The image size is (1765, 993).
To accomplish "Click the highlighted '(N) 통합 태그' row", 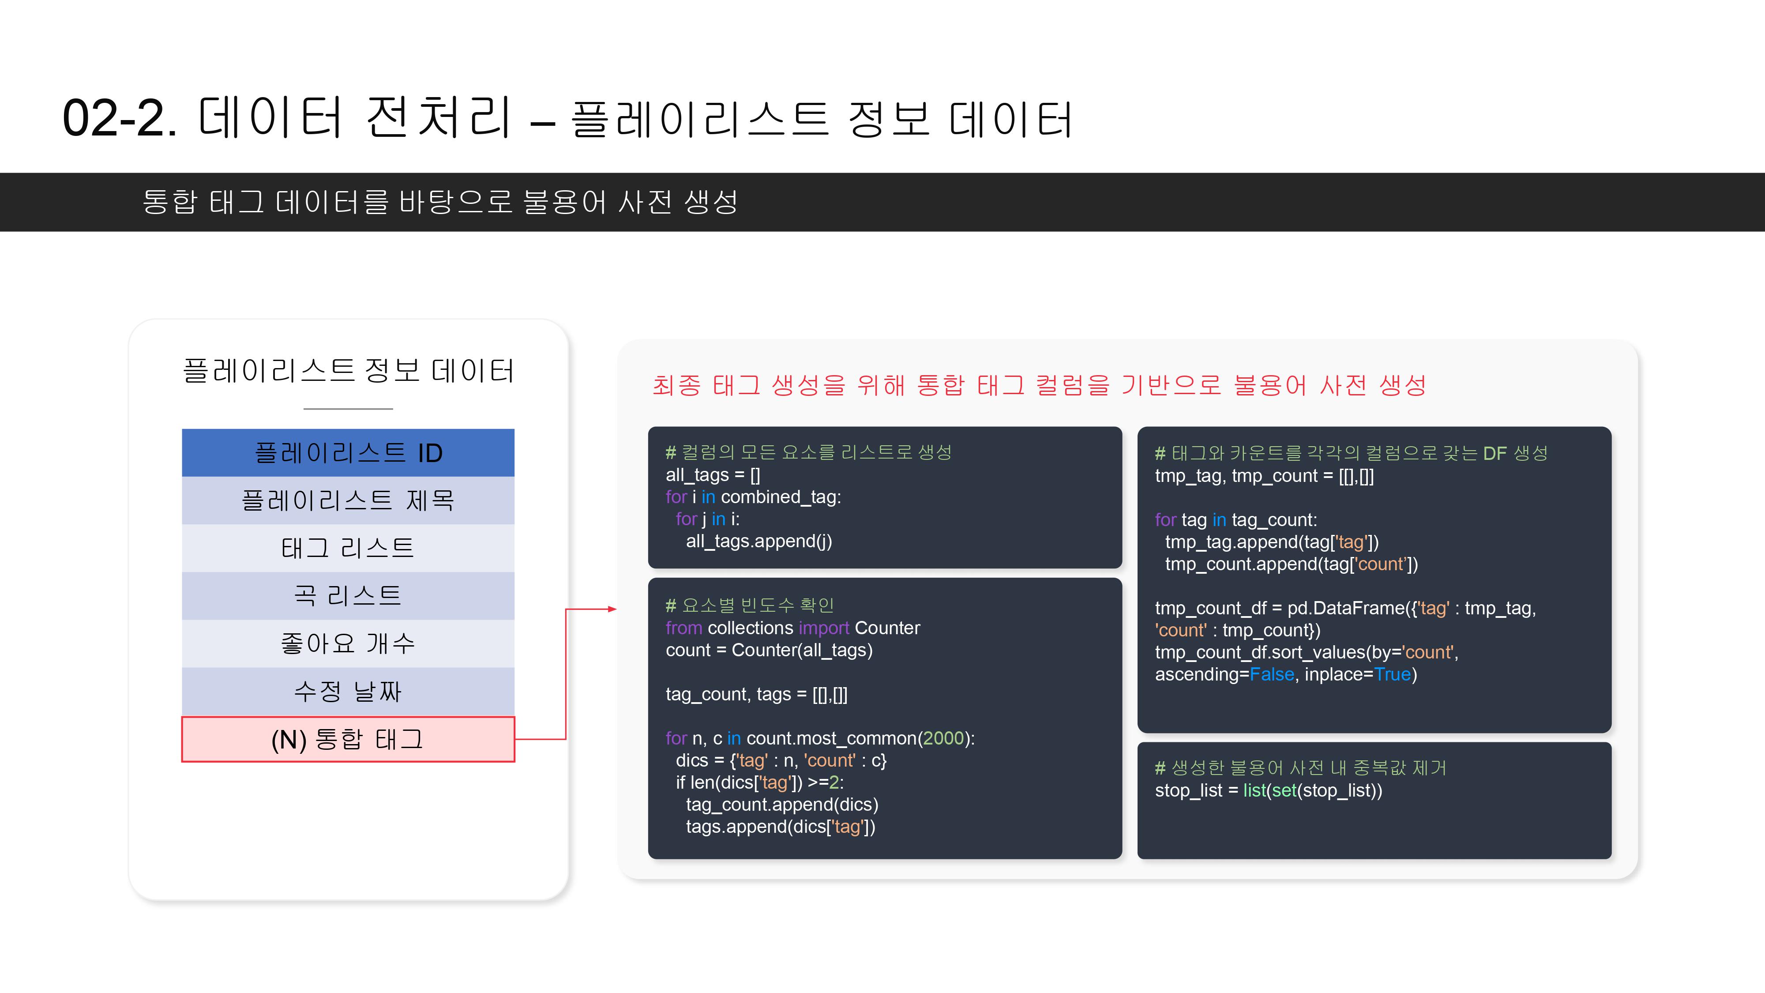I will [x=348, y=739].
